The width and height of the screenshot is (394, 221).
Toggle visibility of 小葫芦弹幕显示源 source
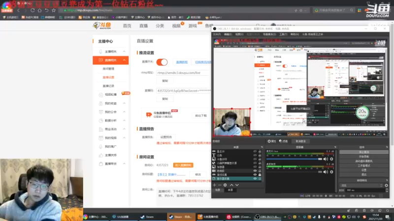[255, 163]
